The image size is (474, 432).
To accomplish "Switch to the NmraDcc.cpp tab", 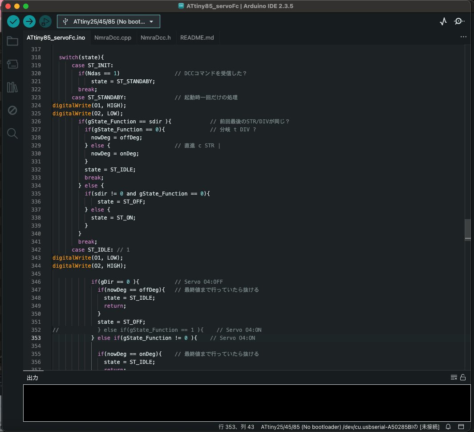I will [x=113, y=37].
